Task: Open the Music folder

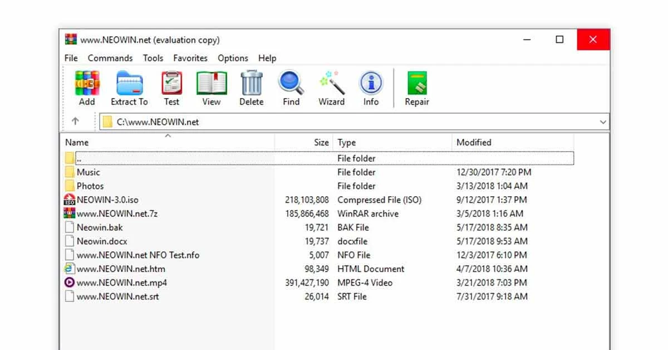Action: coord(88,172)
